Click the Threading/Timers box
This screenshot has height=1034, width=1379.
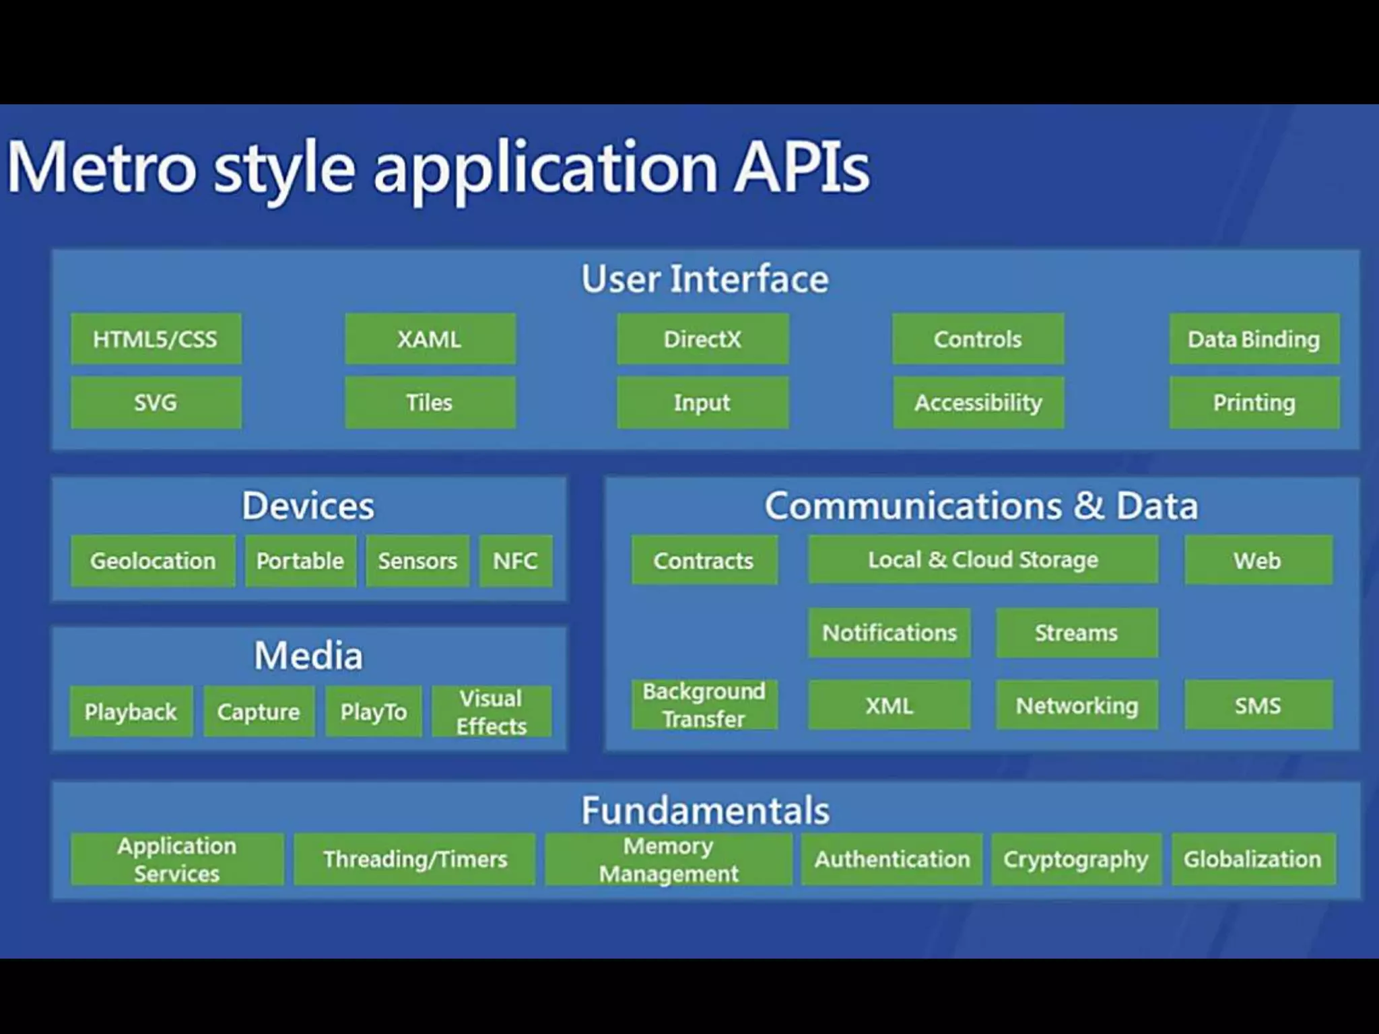[414, 859]
